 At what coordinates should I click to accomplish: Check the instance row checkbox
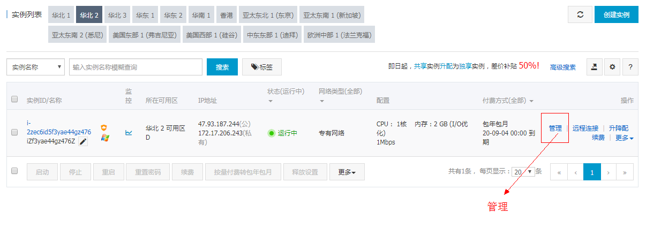(14, 133)
